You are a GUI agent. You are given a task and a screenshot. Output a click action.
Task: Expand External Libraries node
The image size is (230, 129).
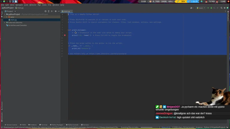click(4, 22)
